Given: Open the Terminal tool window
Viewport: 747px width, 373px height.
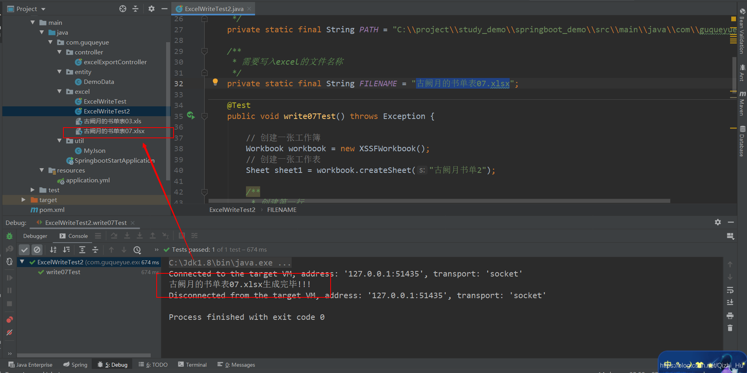Looking at the screenshot, I should (192, 365).
